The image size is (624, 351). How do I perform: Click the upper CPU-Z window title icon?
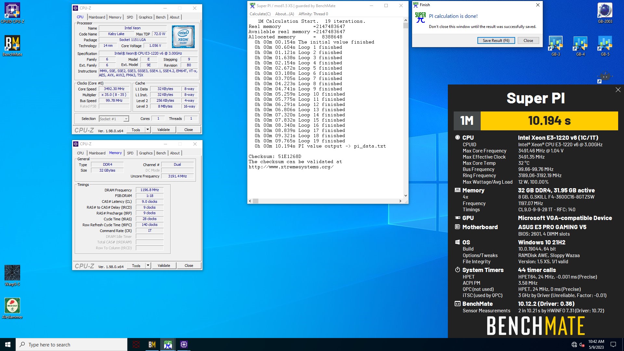76,8
